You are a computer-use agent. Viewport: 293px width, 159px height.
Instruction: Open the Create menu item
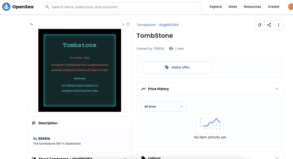(273, 7)
